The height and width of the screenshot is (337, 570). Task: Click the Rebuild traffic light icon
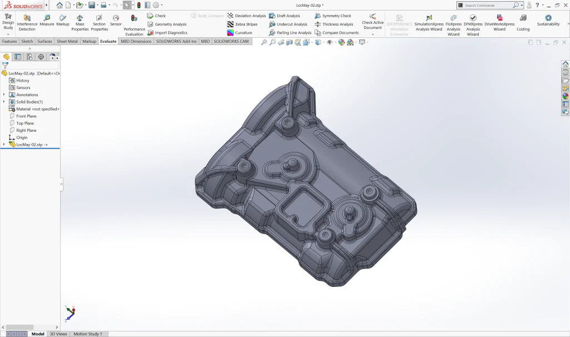click(139, 5)
